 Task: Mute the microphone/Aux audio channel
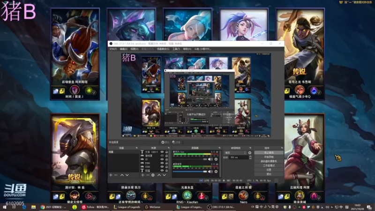(x=210, y=159)
